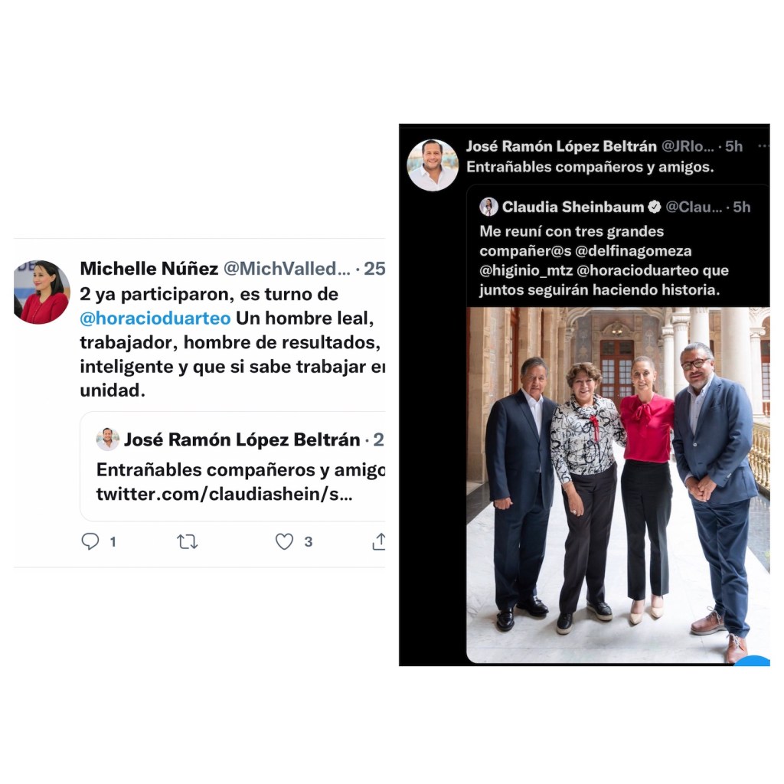Open José Ramón López Beltrán large avatar

[x=433, y=165]
